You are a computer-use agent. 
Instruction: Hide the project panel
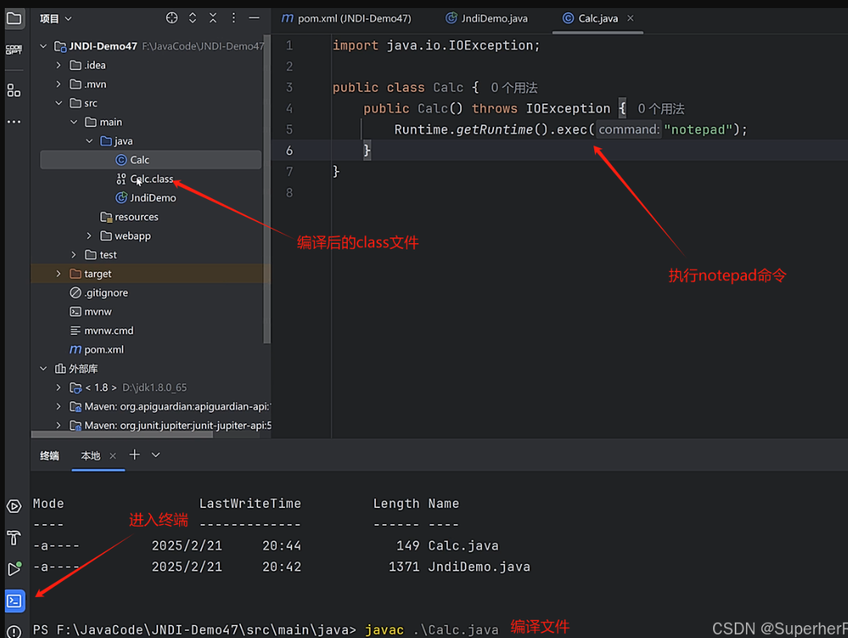(255, 18)
